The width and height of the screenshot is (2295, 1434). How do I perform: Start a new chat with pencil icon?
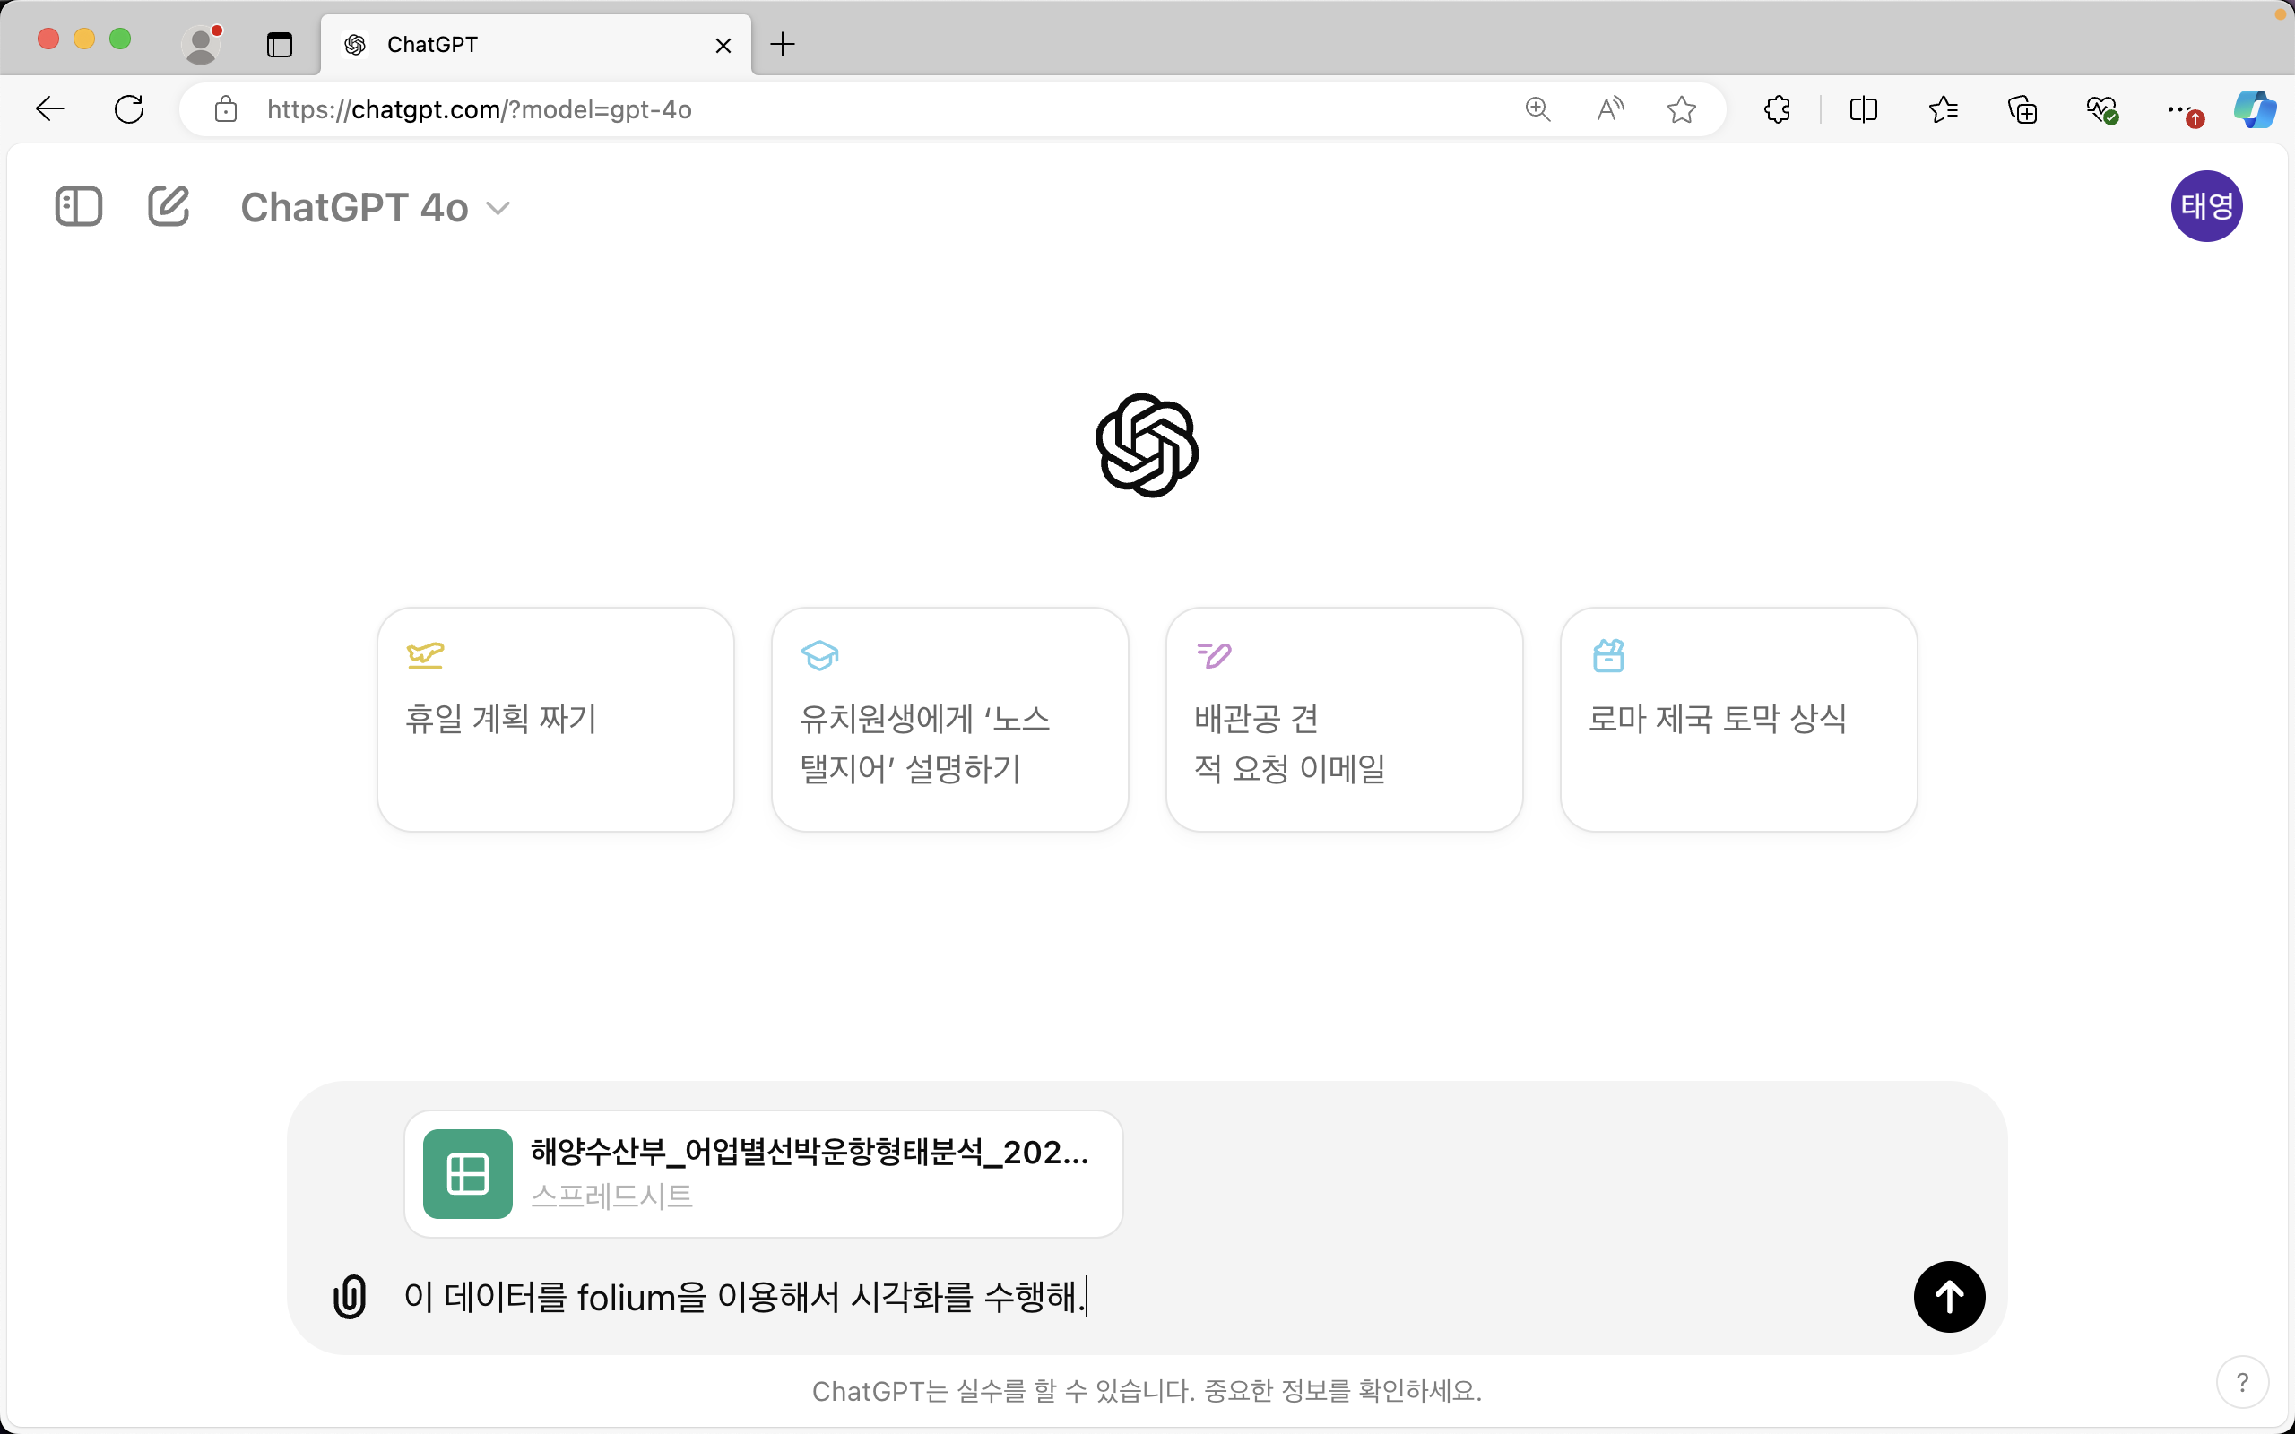pyautogui.click(x=169, y=207)
